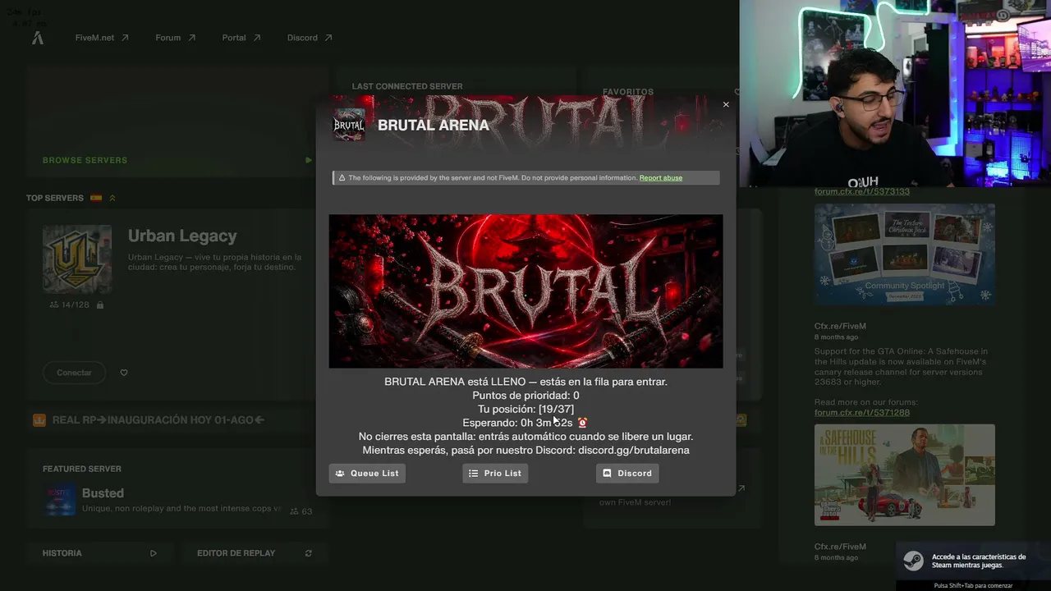Image resolution: width=1051 pixels, height=591 pixels.
Task: Click the players icon next to 63 on Busted
Action: (x=294, y=511)
